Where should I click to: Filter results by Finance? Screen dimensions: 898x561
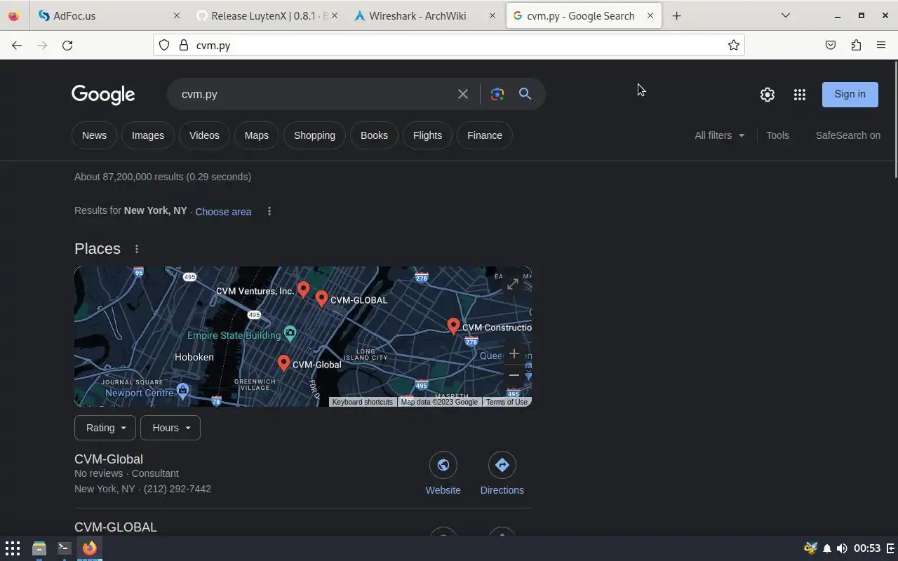[485, 135]
